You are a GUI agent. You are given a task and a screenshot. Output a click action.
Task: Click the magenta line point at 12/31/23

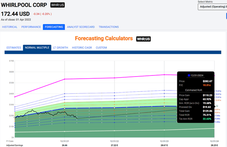click(x=164, y=75)
